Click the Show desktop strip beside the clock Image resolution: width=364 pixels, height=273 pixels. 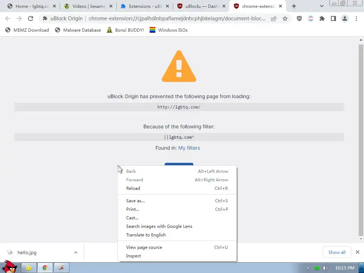(x=361, y=268)
